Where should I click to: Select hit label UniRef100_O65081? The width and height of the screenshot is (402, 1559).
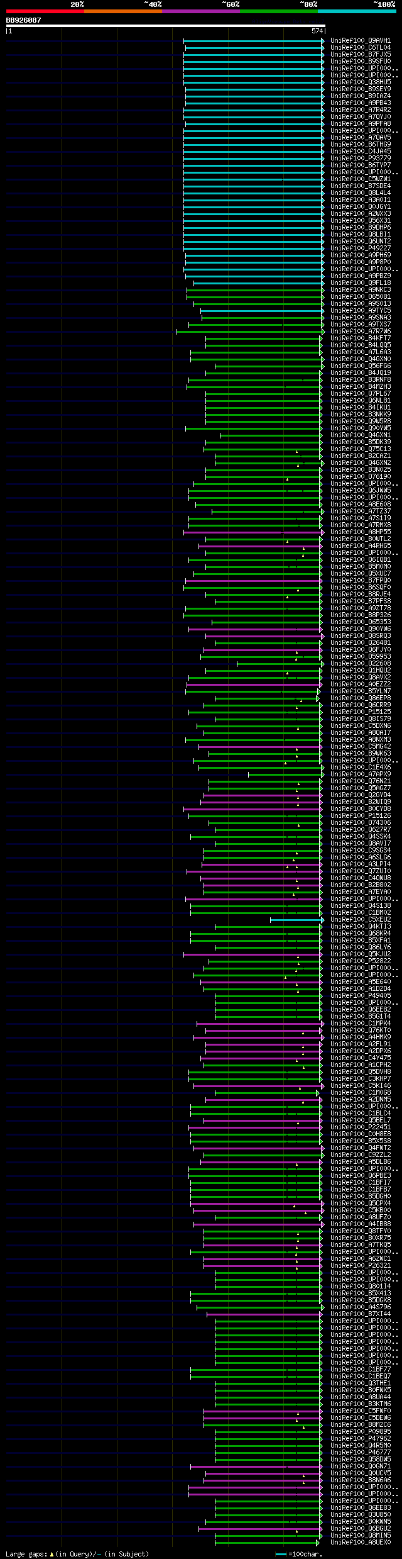click(361, 296)
